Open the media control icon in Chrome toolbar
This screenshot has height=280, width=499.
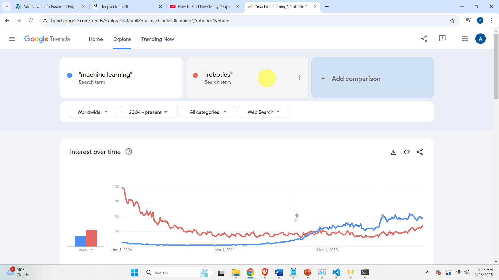tap(468, 20)
